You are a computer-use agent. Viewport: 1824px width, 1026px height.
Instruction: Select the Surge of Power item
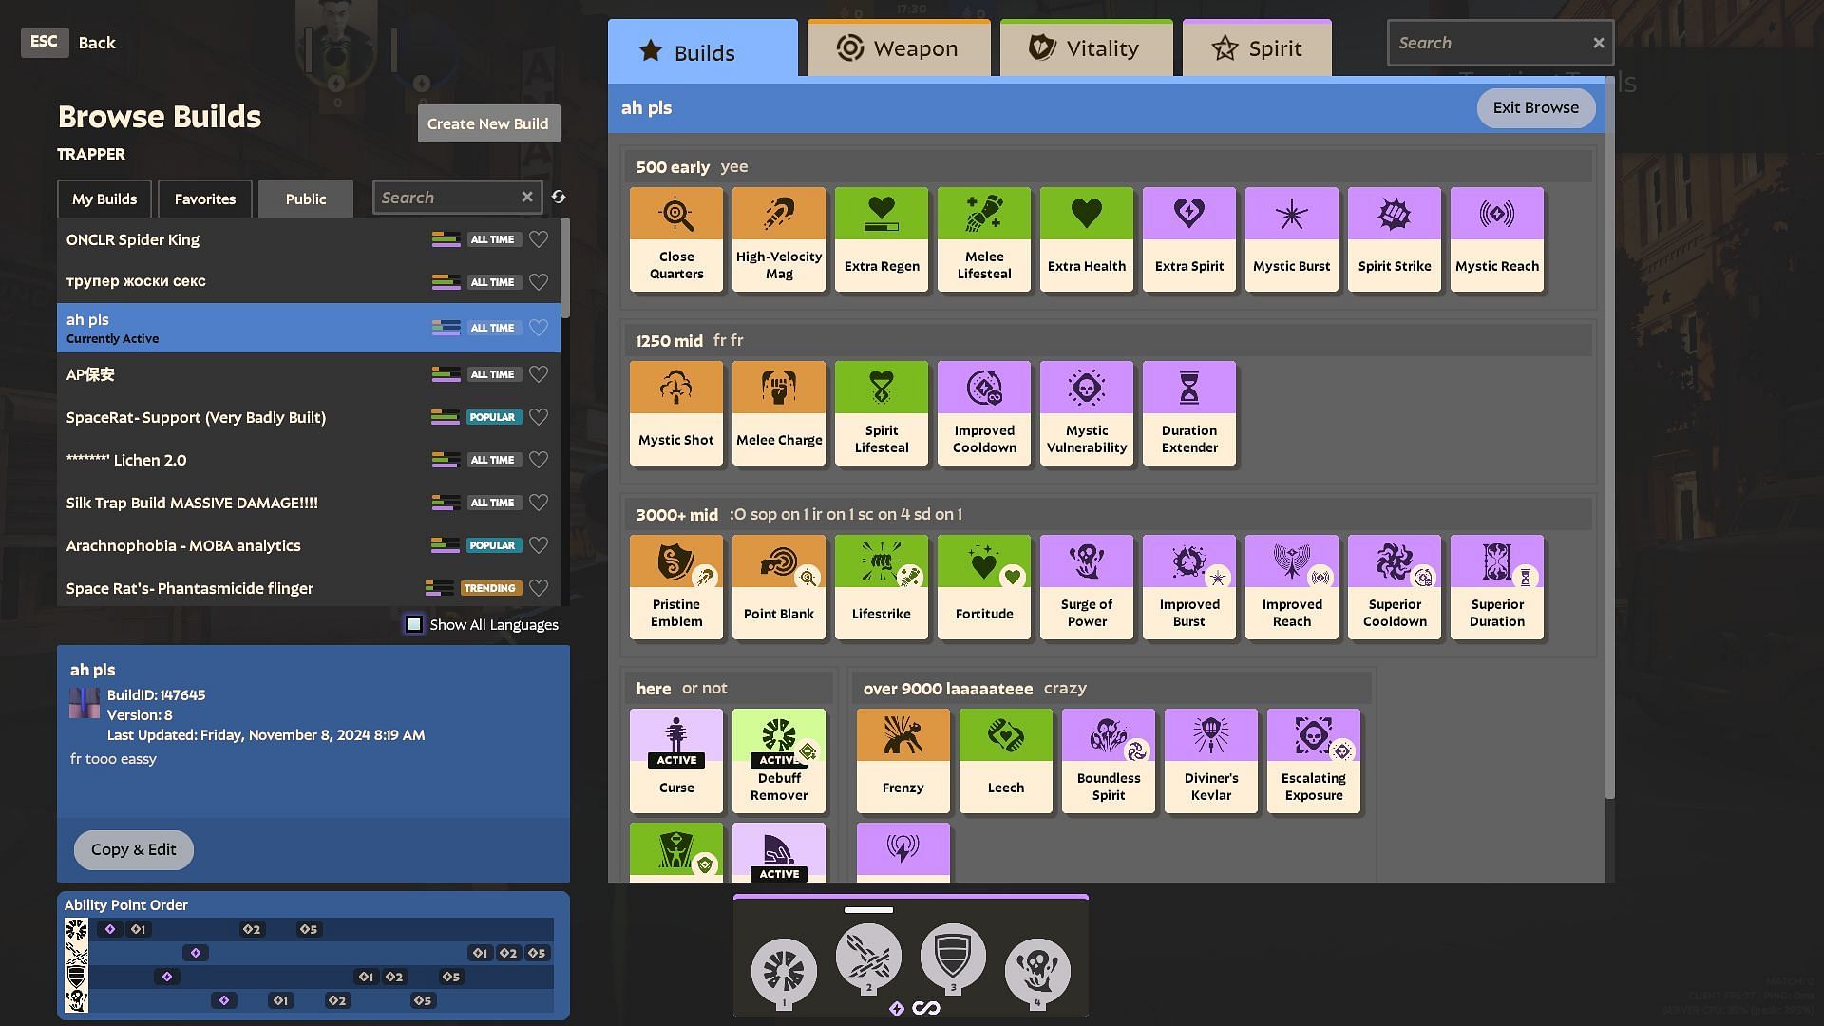1086,587
